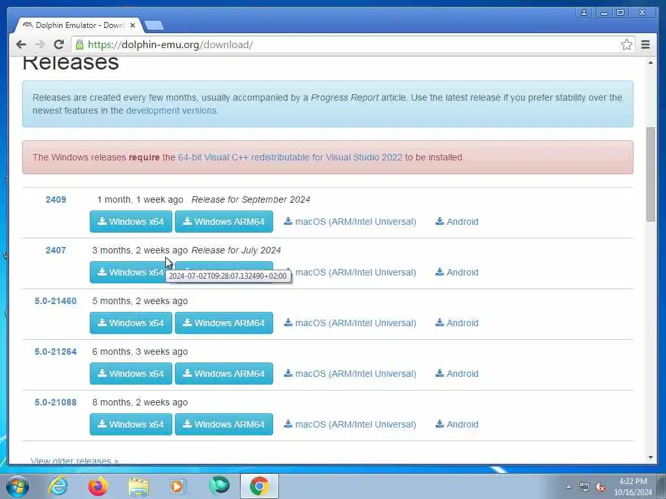Go back with the browser back arrow
Screen dimensions: 666x499
coord(21,45)
